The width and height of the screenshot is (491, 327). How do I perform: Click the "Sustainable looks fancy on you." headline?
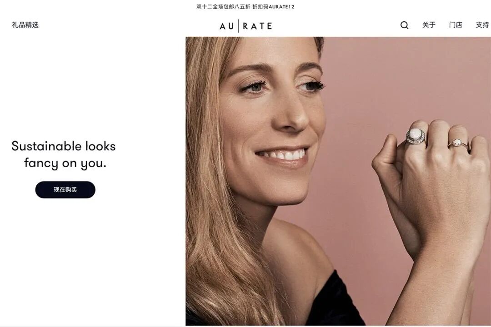tap(64, 154)
